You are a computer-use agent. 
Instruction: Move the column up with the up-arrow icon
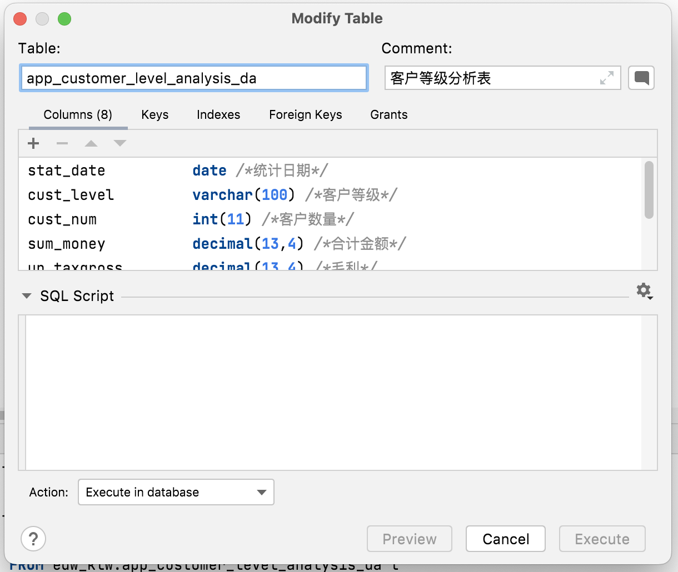(91, 143)
